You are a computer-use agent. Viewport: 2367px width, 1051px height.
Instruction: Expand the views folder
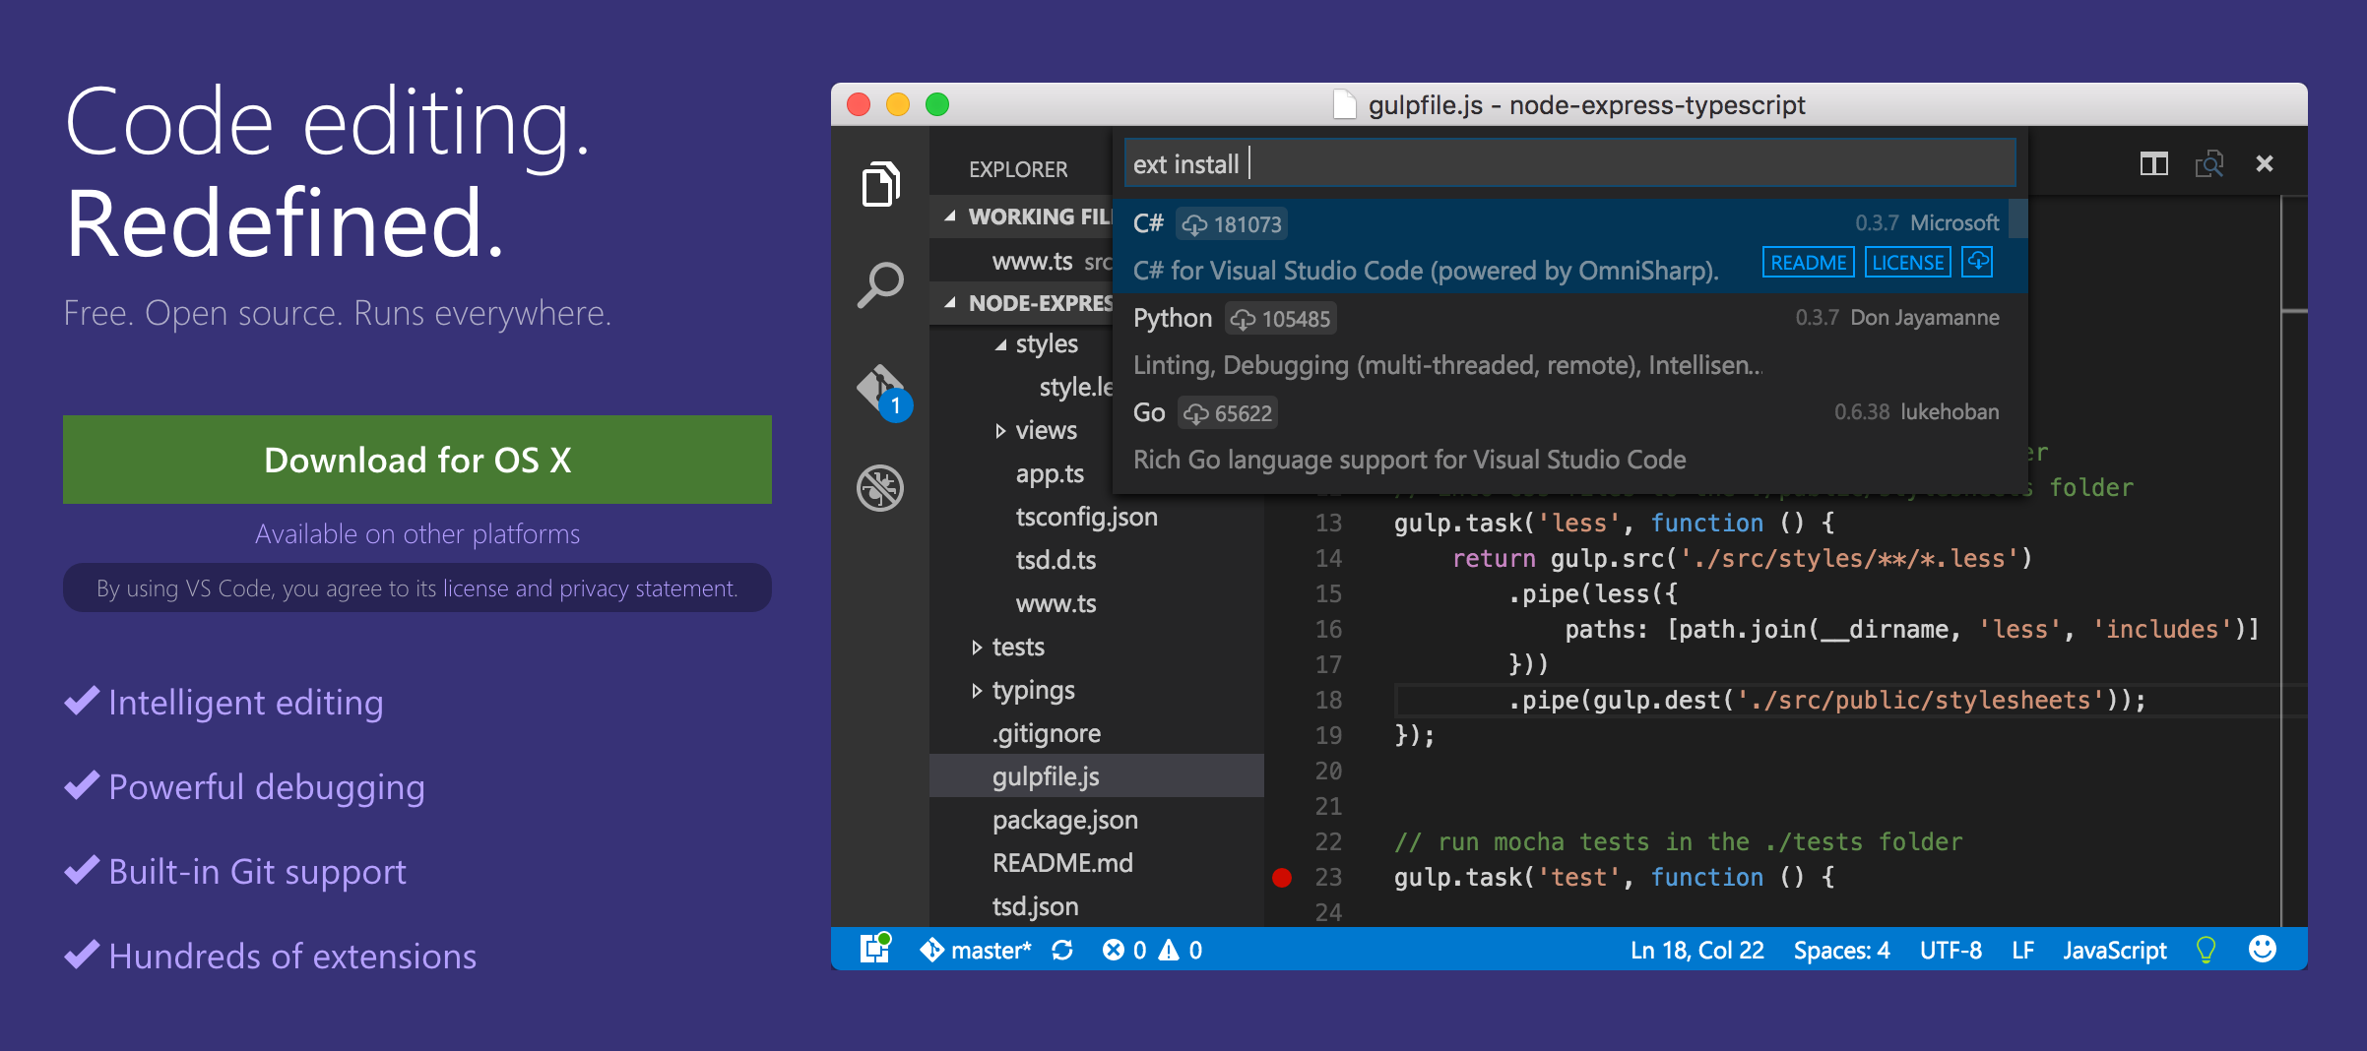point(1000,431)
